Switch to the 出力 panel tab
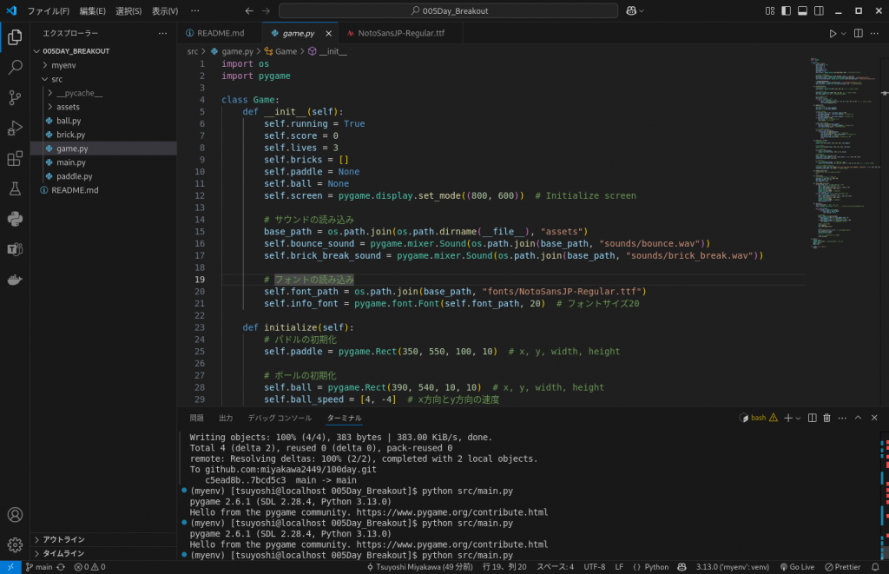Screen dimensions: 889x574 pyautogui.click(x=226, y=418)
